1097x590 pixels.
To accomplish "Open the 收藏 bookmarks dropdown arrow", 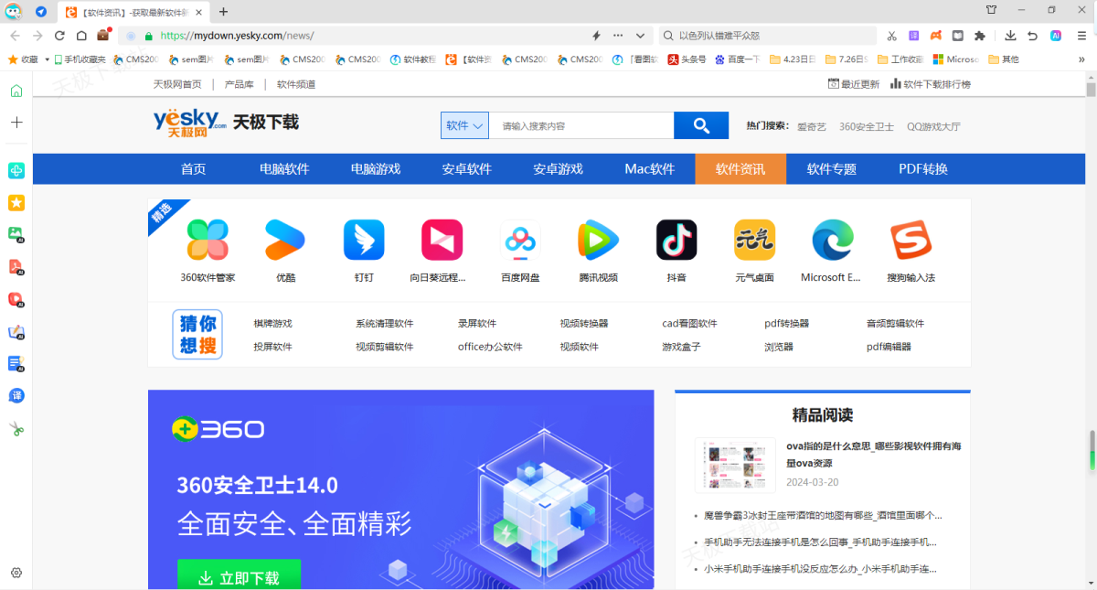I will (47, 59).
